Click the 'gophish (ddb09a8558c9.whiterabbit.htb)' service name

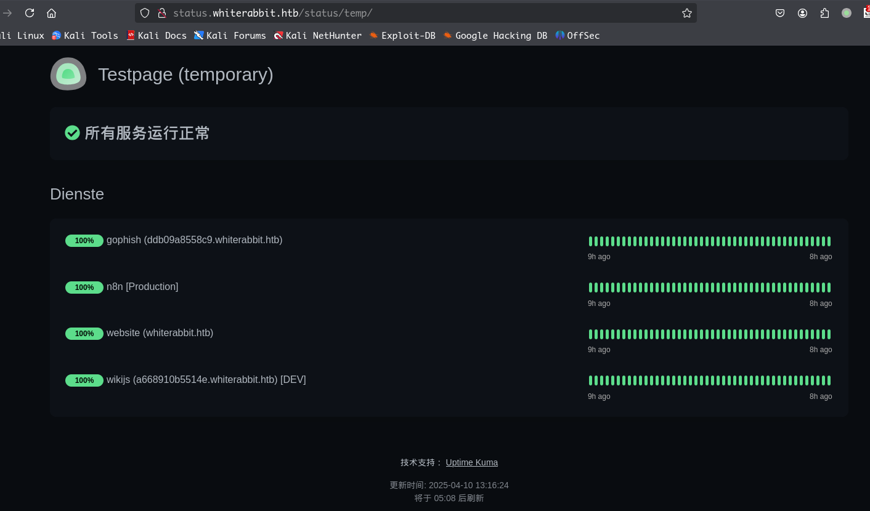pos(195,240)
